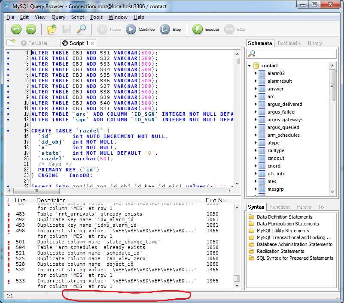The width and height of the screenshot is (344, 303).
Task: Select the alarm02 table icon
Action: (x=262, y=73)
